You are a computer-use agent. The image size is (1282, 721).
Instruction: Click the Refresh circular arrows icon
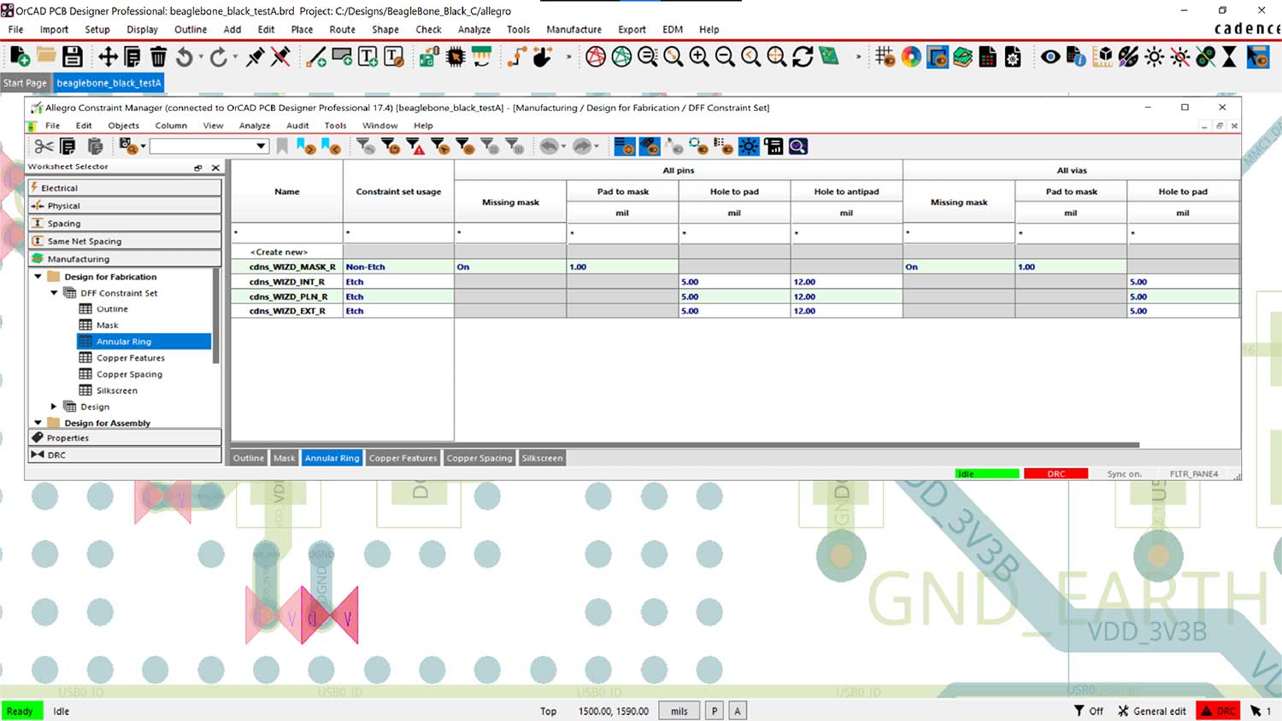(x=803, y=56)
